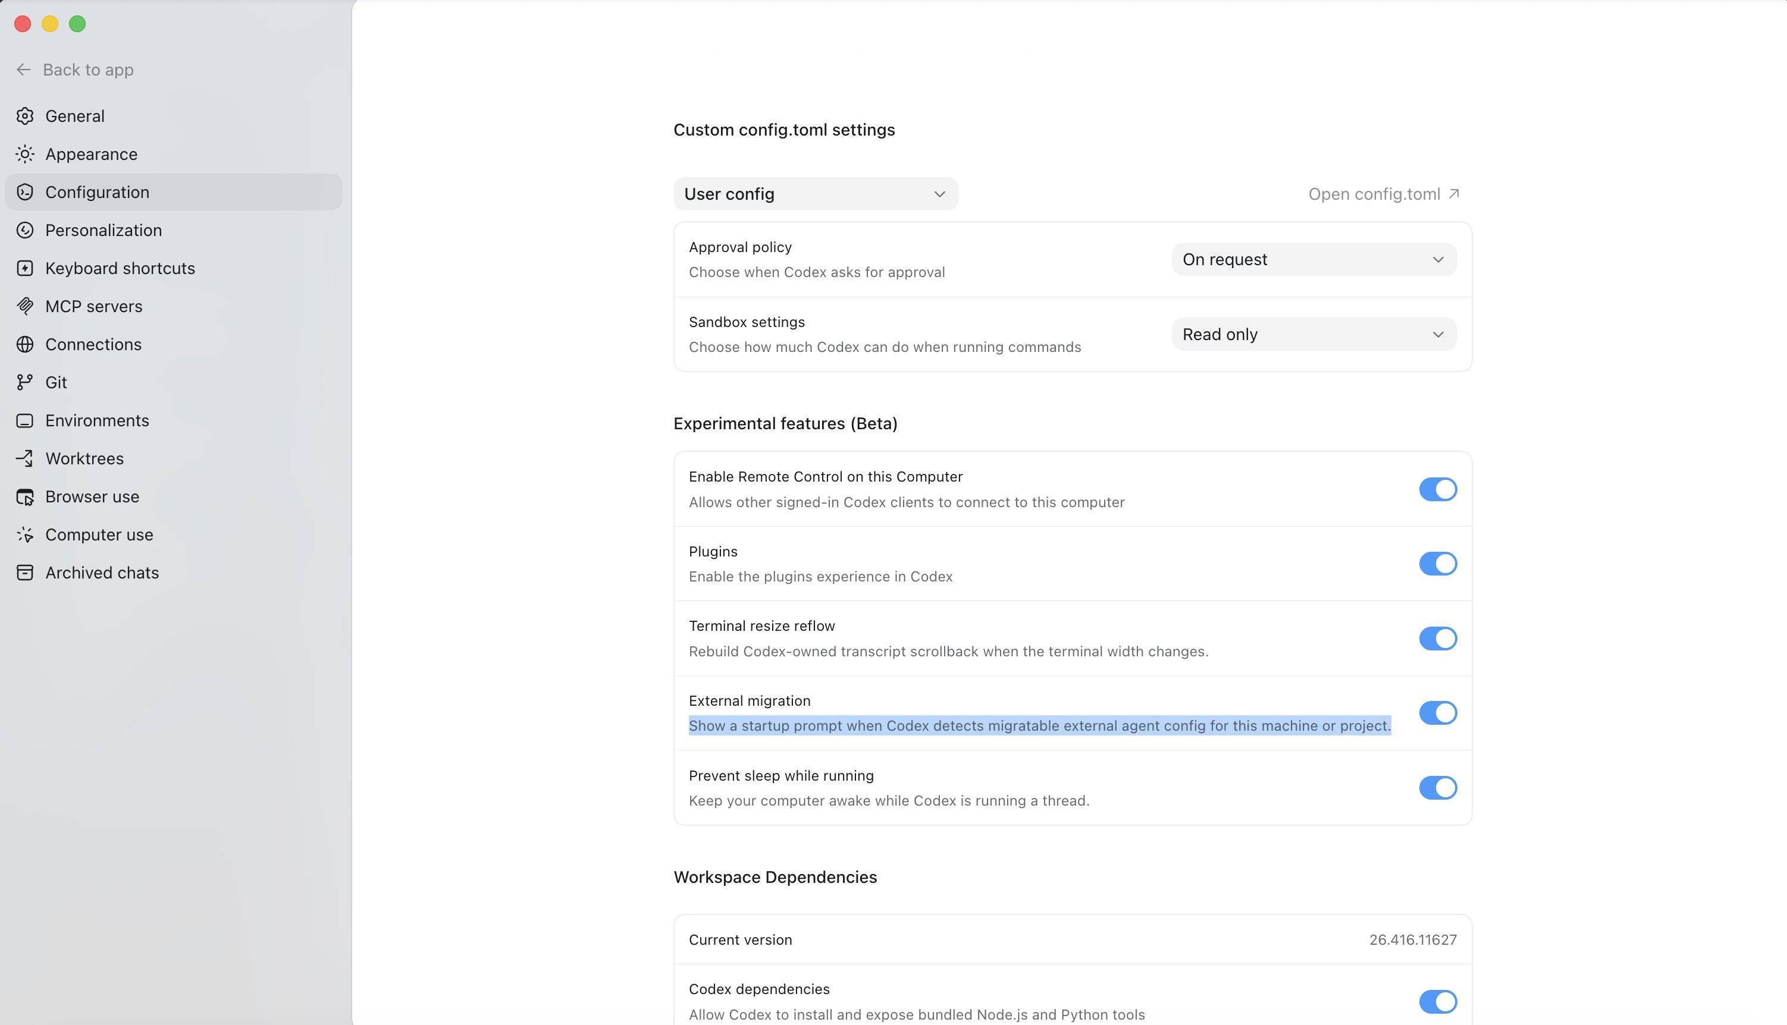1787x1025 pixels.
Task: Select Configuration in the sidebar
Action: pyautogui.click(x=173, y=192)
